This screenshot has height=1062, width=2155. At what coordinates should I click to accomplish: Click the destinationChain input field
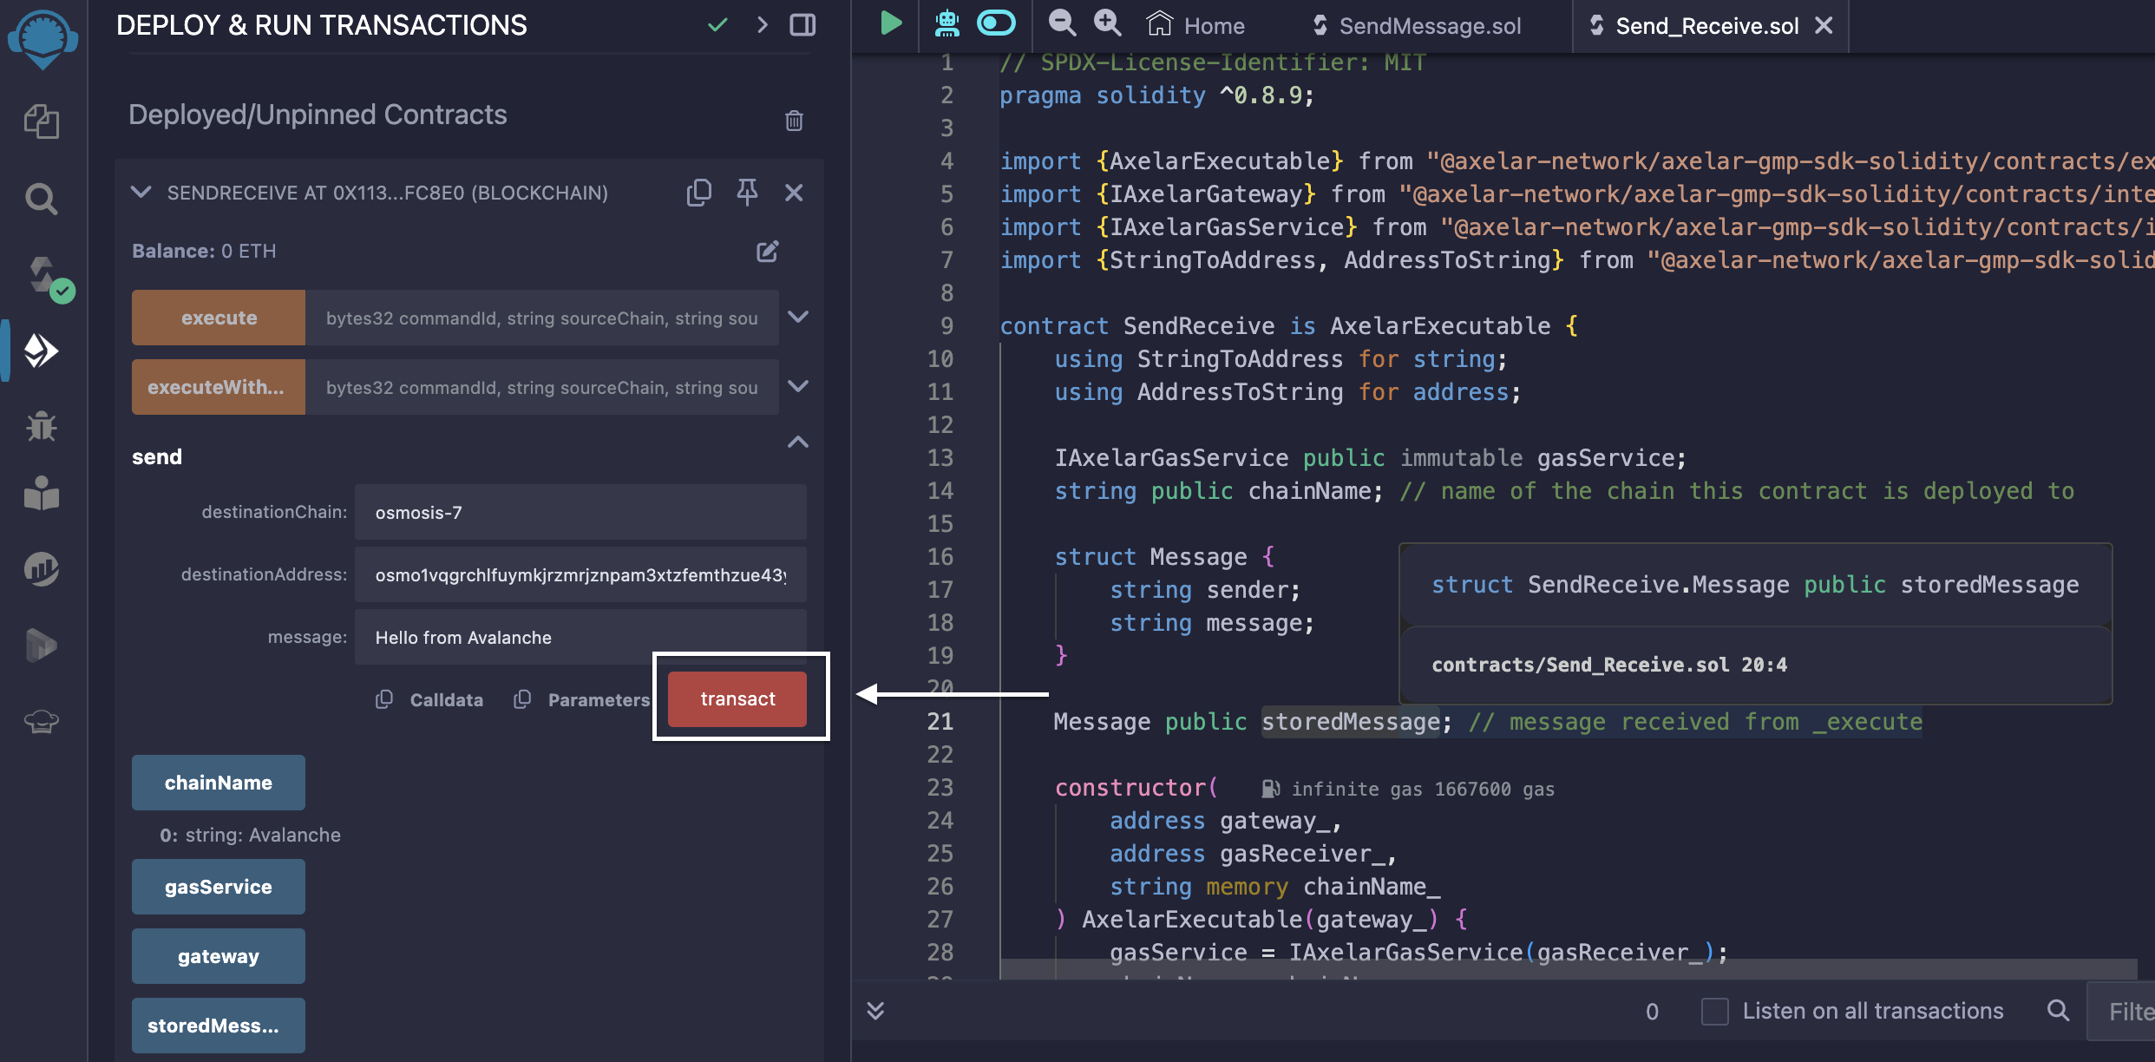pyautogui.click(x=580, y=512)
